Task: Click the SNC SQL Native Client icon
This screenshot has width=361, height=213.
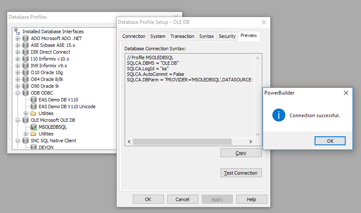Action: pyautogui.click(x=26, y=141)
